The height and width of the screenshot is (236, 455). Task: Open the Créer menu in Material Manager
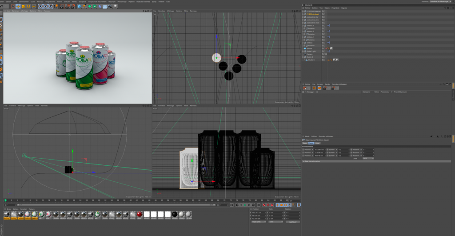(9, 209)
